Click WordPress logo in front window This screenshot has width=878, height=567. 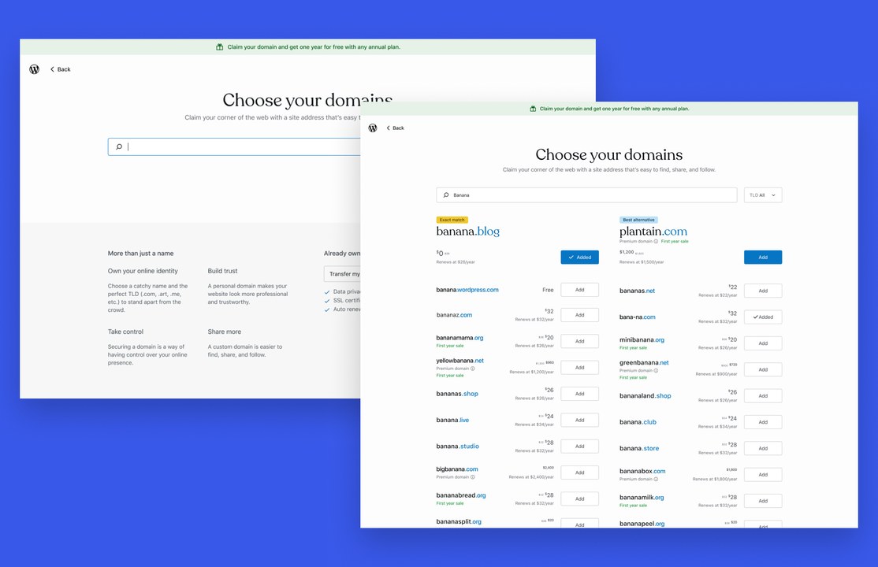pyautogui.click(x=373, y=128)
